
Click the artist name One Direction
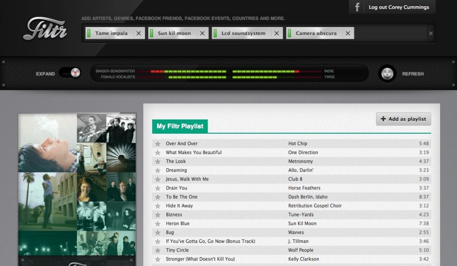tap(303, 152)
